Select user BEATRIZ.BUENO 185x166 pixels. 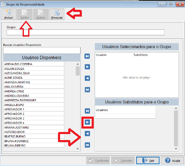pyautogui.click(x=34, y=136)
